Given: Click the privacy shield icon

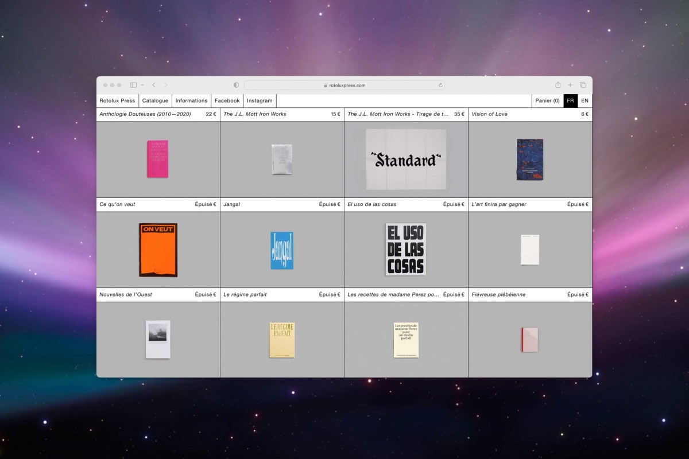Looking at the screenshot, I should (236, 85).
